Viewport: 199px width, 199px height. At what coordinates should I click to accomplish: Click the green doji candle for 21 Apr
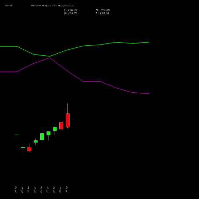[x=23, y=147]
